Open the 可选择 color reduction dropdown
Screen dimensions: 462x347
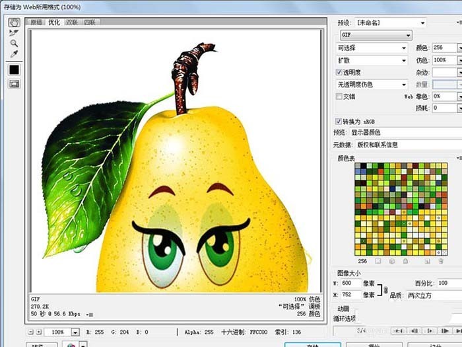[372, 48]
